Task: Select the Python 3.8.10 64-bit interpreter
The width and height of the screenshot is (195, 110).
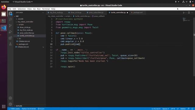Action: click(x=29, y=109)
